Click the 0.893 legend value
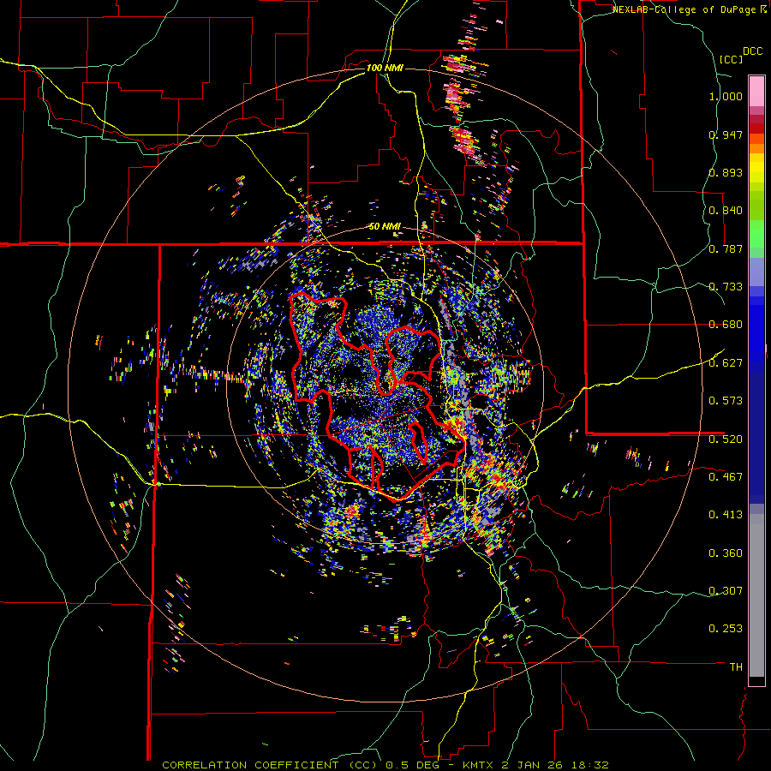The height and width of the screenshot is (771, 771). 726,172
